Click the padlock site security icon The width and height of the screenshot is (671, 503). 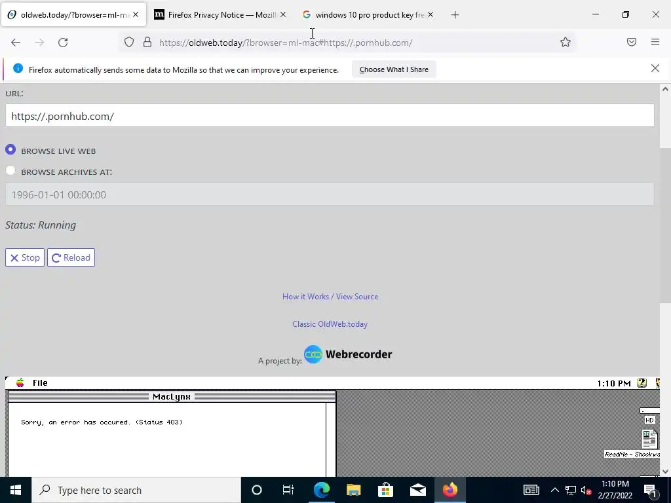tap(147, 42)
